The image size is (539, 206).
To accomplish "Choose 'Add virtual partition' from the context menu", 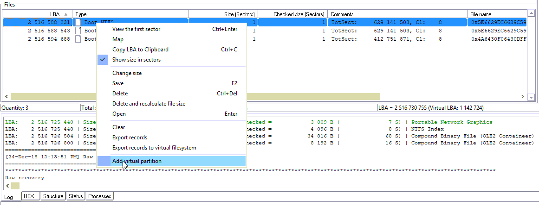I will pos(136,161).
